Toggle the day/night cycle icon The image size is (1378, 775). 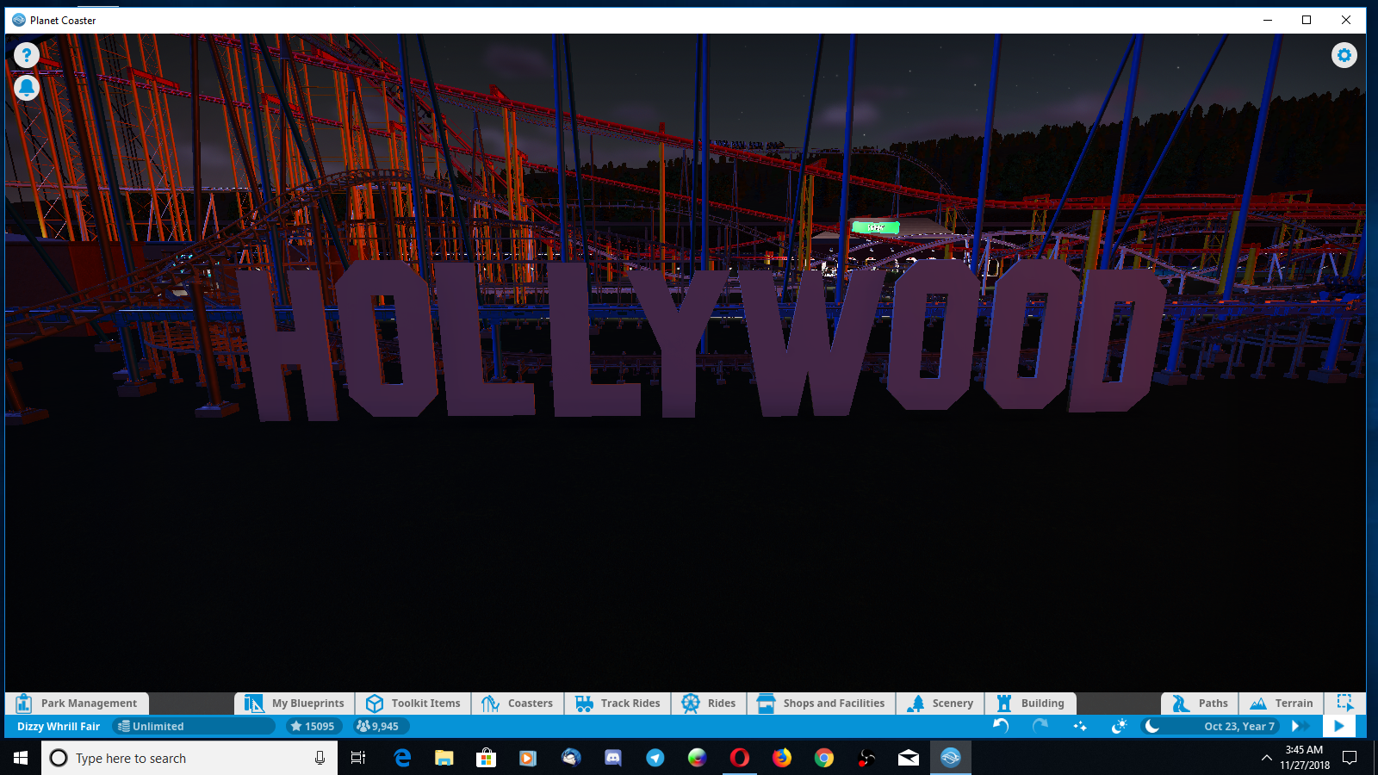pos(1119,726)
